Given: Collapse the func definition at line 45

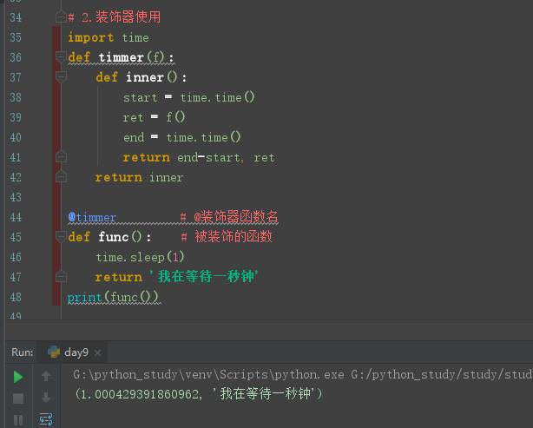Looking at the screenshot, I should point(61,237).
